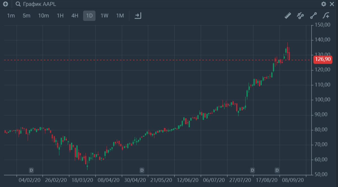Open the indicators tool icon
This screenshot has width=338, height=187.
coord(300,16)
